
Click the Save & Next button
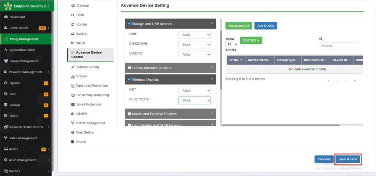coord(348,159)
